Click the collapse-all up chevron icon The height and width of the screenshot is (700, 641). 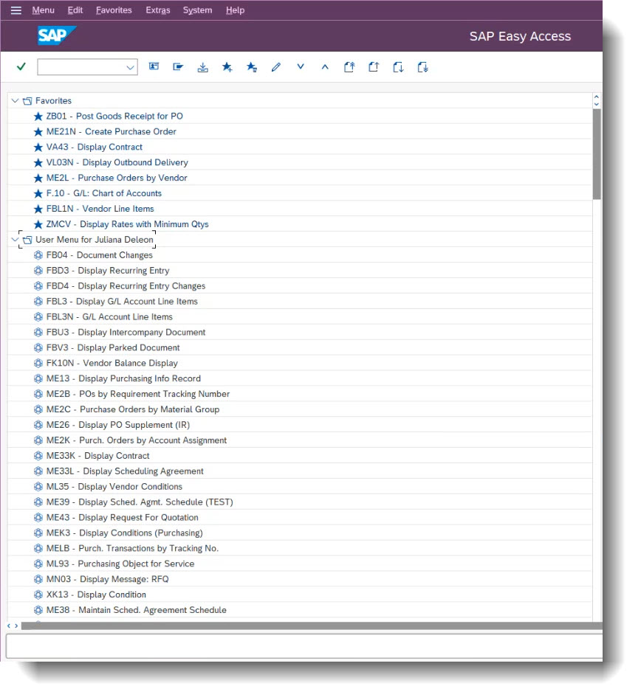325,66
